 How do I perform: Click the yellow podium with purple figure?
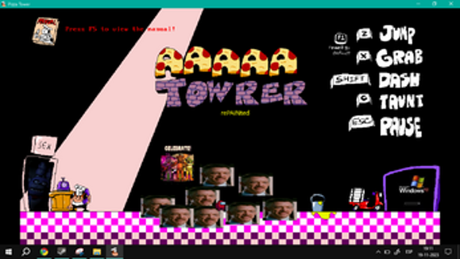coord(61,196)
